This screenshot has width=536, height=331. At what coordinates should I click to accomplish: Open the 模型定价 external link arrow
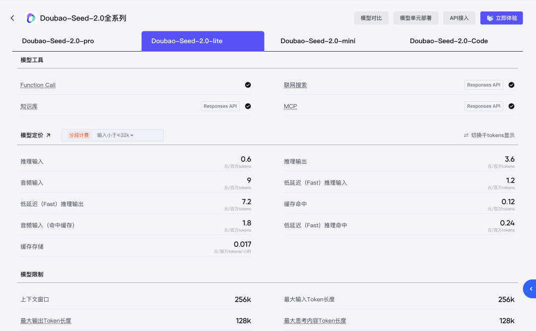(48, 135)
